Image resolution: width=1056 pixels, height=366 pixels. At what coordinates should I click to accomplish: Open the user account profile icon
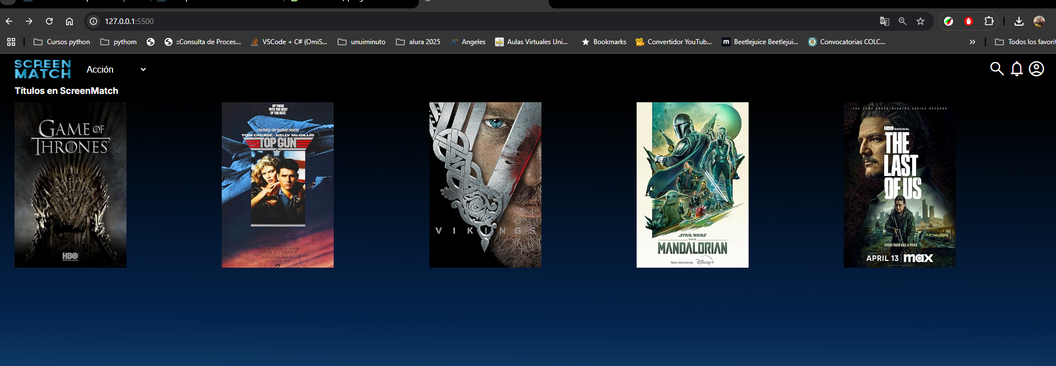(x=1036, y=69)
